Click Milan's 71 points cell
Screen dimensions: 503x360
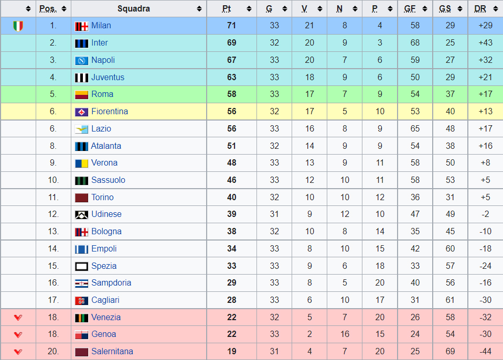click(x=232, y=26)
